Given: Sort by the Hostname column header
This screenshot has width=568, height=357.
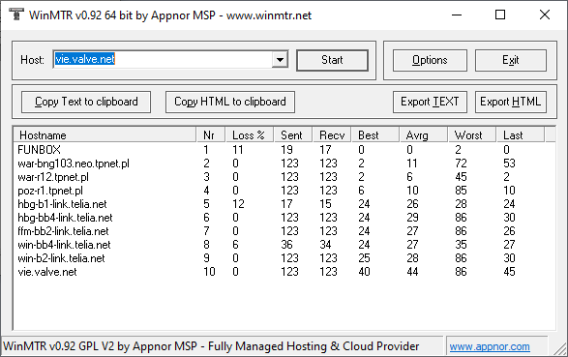Looking at the screenshot, I should point(105,135).
